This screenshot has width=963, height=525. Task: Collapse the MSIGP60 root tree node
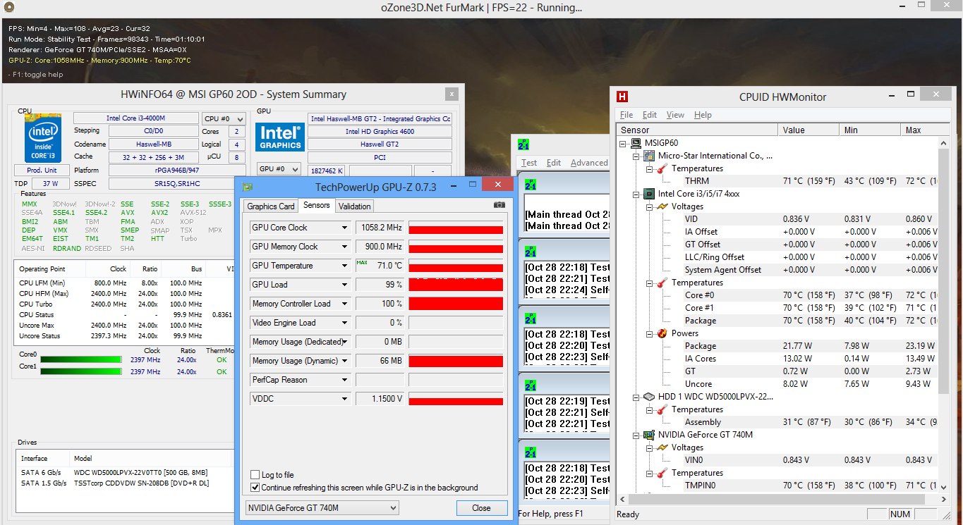click(x=624, y=143)
